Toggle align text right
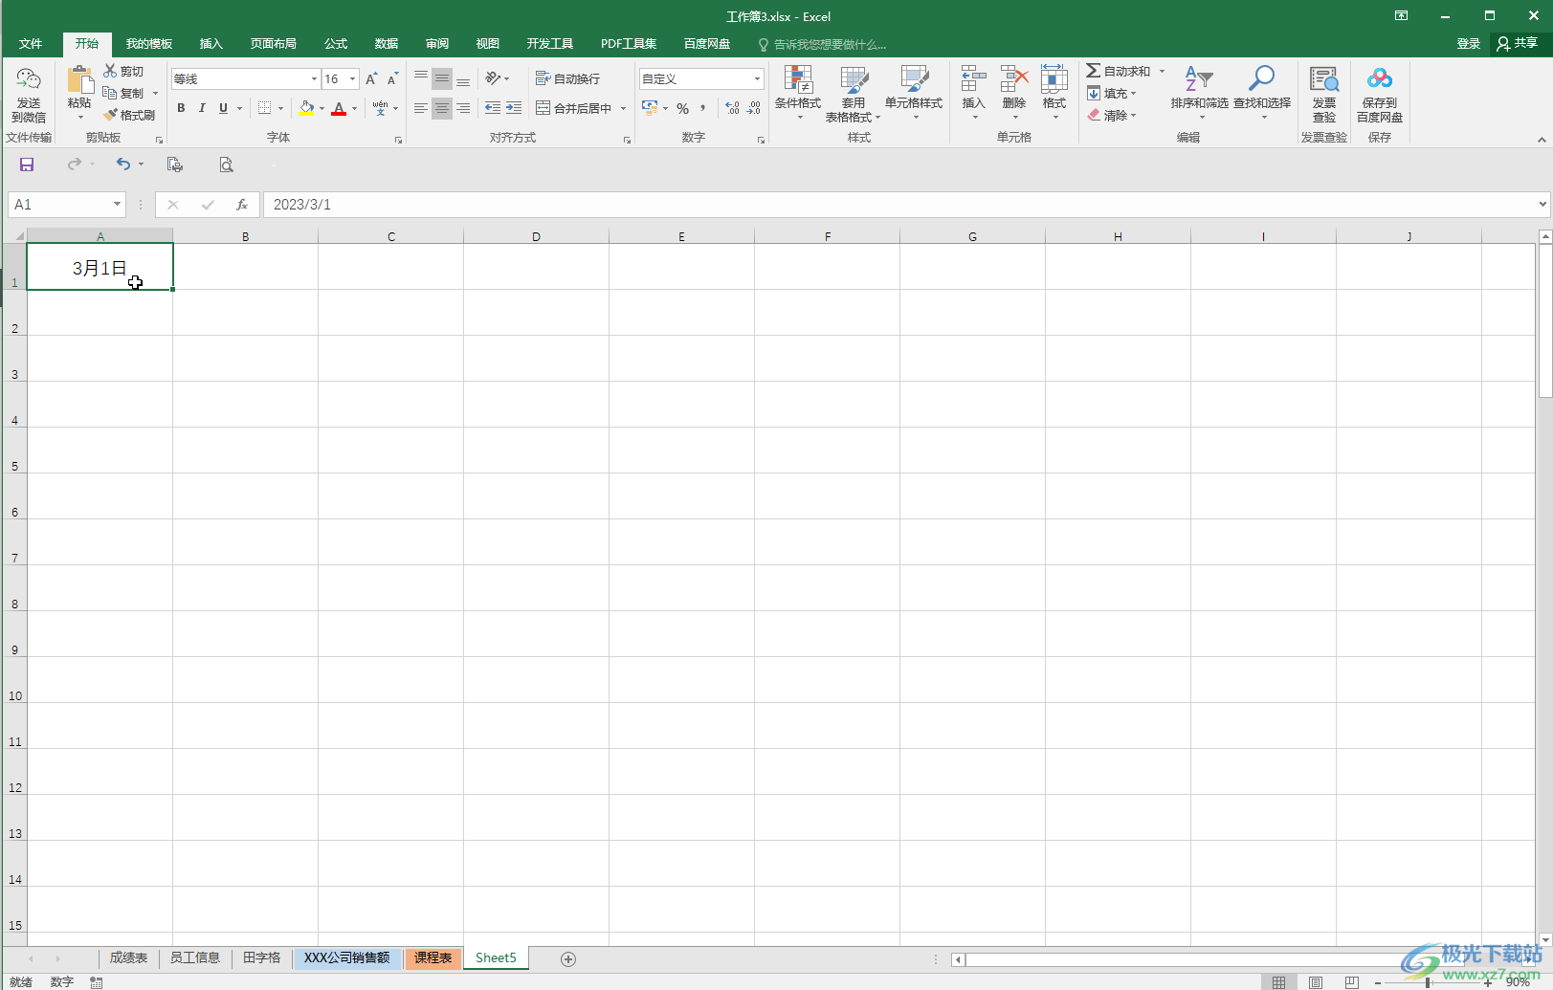Viewport: 1553px width, 990px height. pyautogui.click(x=463, y=108)
